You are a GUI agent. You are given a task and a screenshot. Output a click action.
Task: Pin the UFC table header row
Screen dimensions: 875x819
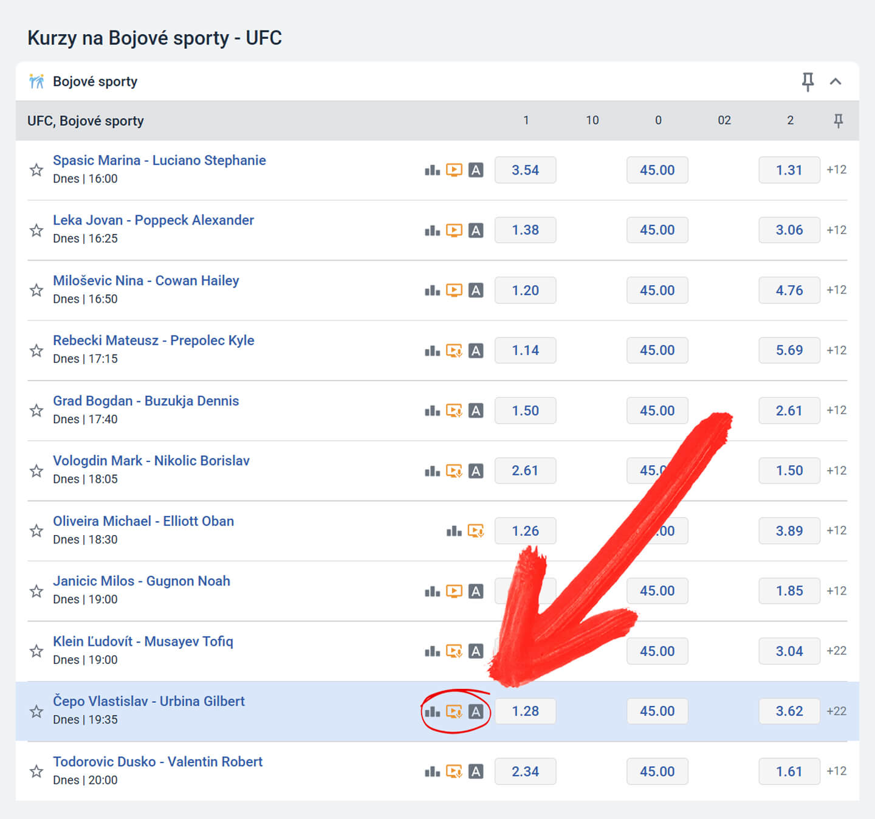coord(838,120)
